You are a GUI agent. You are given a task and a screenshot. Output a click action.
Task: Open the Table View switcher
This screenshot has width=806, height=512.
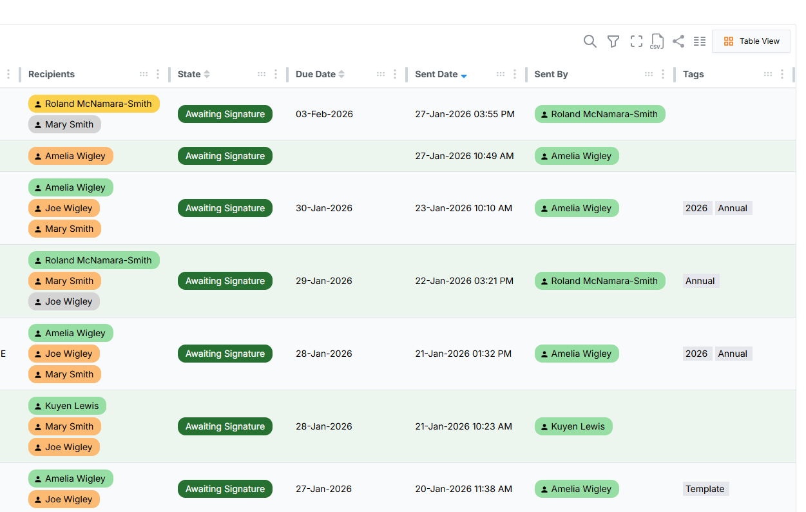click(x=751, y=41)
